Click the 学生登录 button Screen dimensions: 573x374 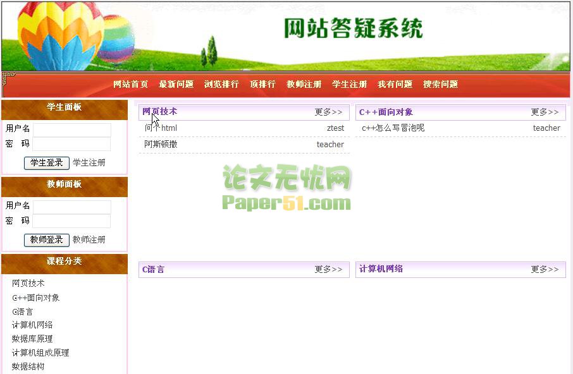coord(46,163)
